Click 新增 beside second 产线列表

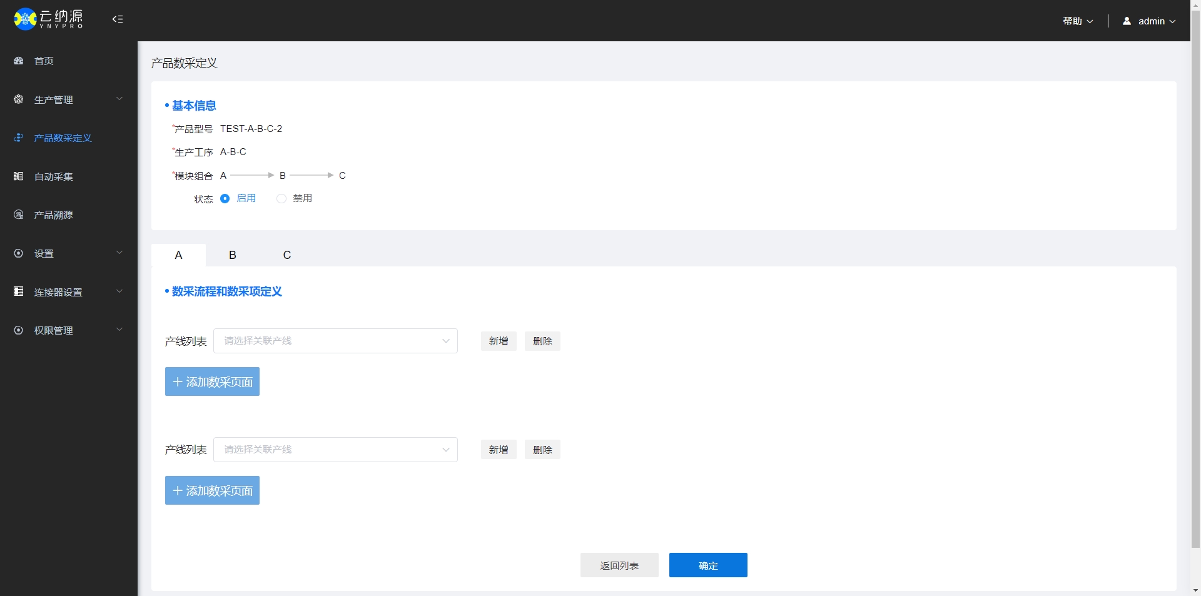(499, 450)
